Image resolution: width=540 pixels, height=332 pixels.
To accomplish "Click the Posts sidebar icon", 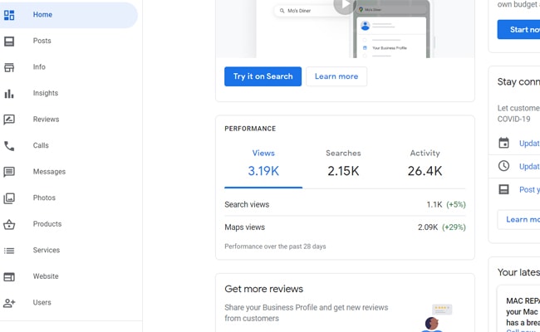I will (x=9, y=41).
